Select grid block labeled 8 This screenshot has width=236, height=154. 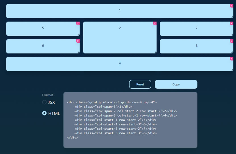(x=196, y=46)
